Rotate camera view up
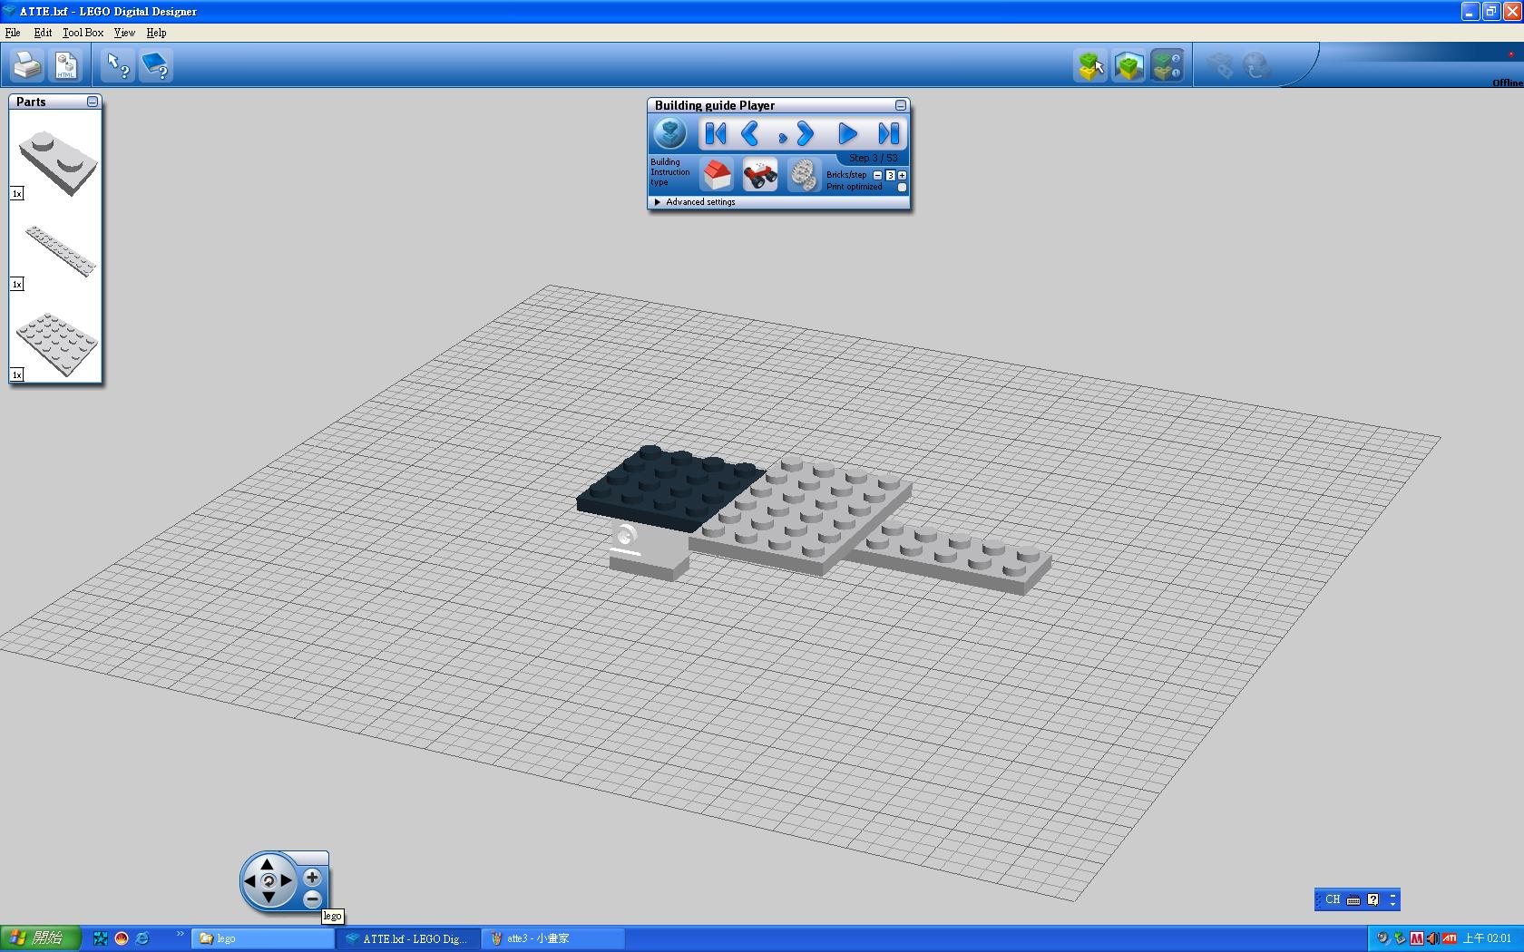The image size is (1524, 952). point(268,863)
